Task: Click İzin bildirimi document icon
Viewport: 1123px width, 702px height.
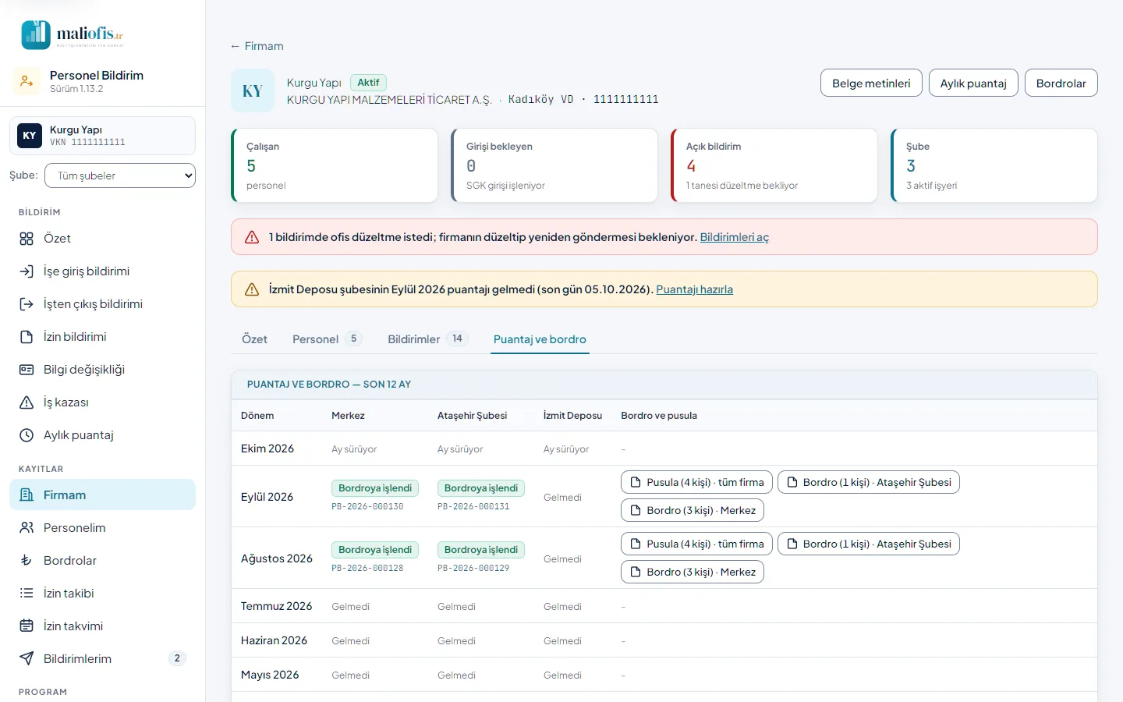Action: pos(27,337)
